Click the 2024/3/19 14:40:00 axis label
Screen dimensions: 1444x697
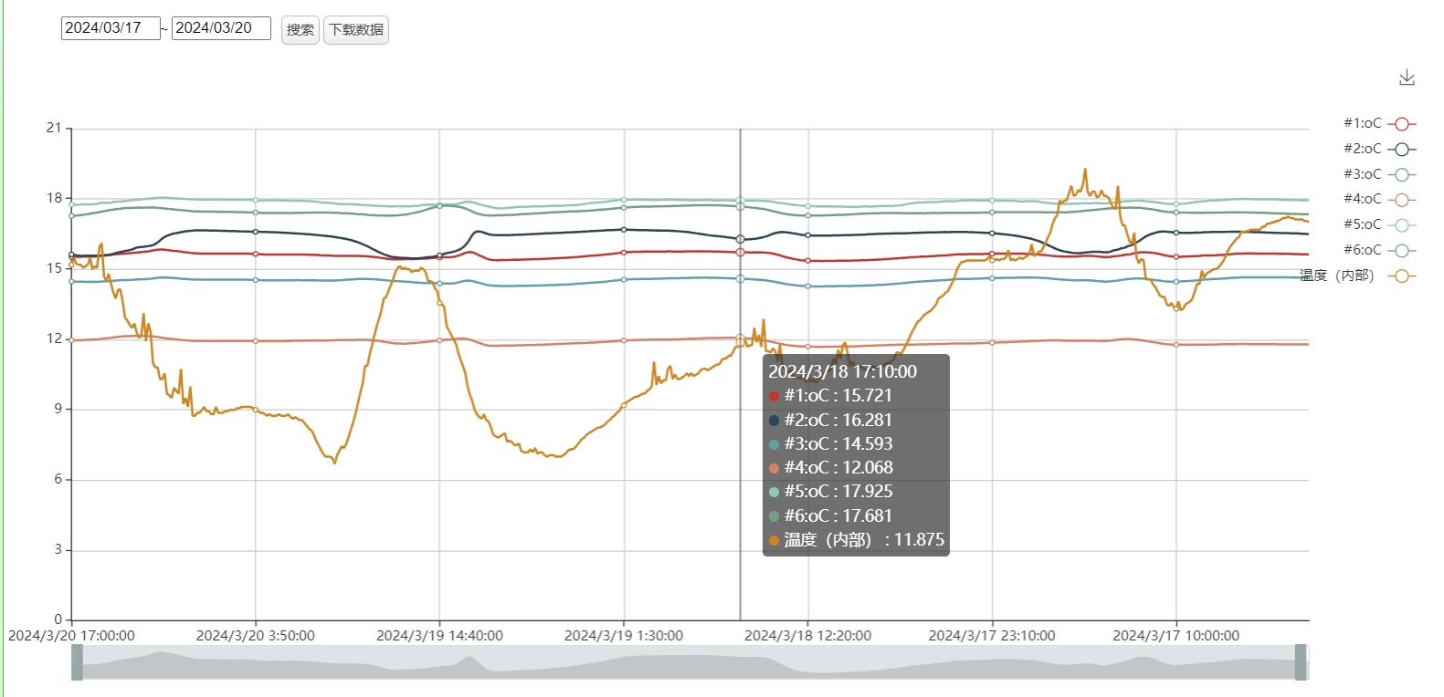(439, 636)
